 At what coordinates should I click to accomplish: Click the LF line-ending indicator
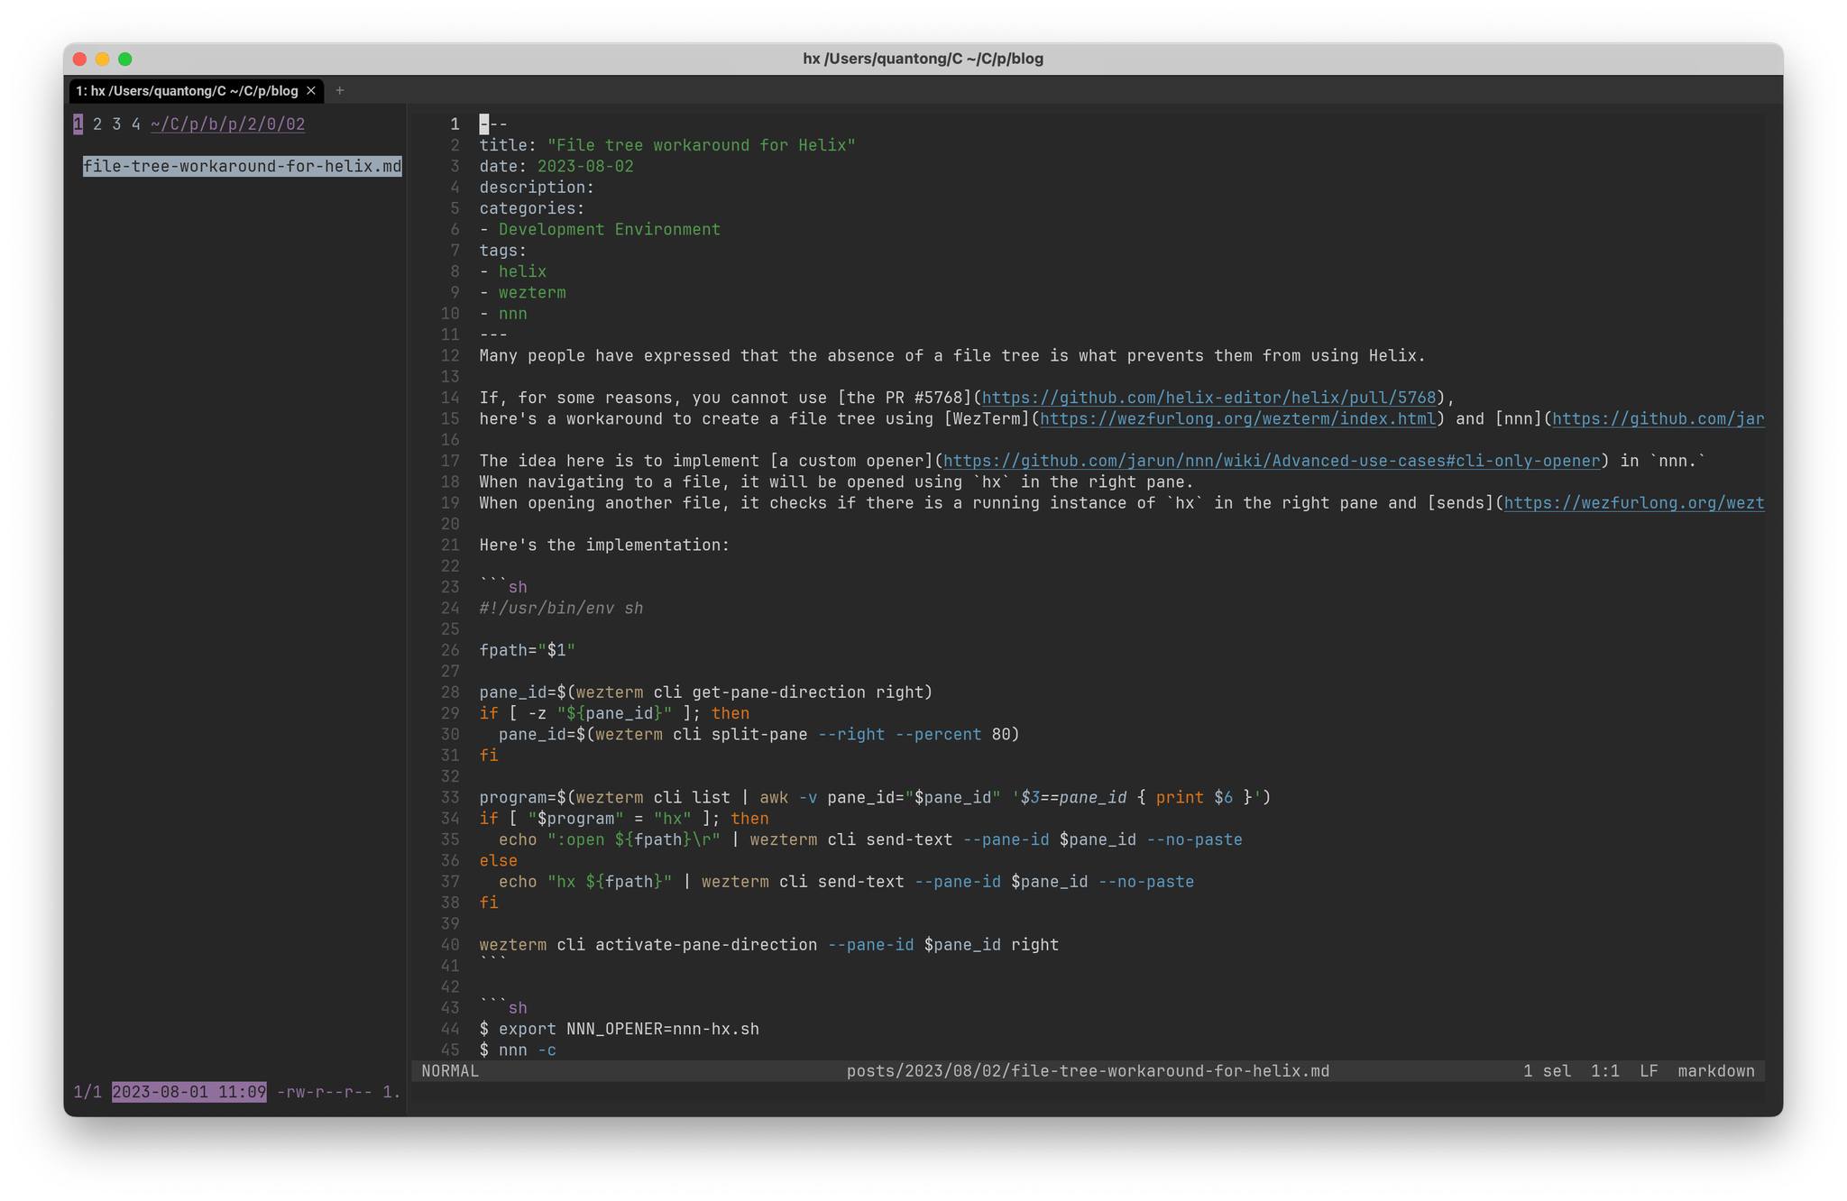pyautogui.click(x=1649, y=1070)
